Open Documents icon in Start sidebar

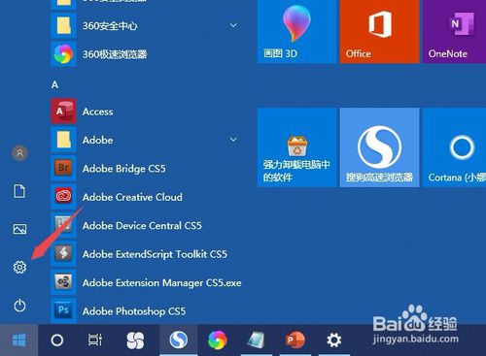[19, 191]
